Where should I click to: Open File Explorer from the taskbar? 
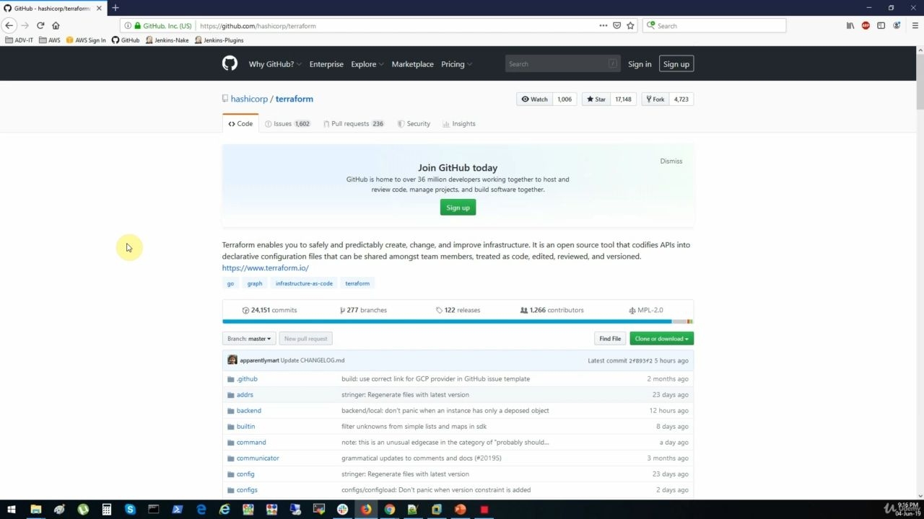(35, 509)
